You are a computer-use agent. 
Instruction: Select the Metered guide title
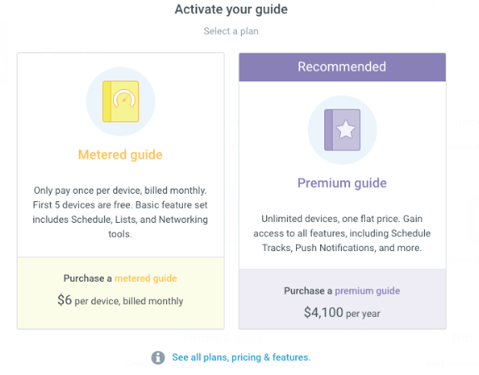pos(121,155)
